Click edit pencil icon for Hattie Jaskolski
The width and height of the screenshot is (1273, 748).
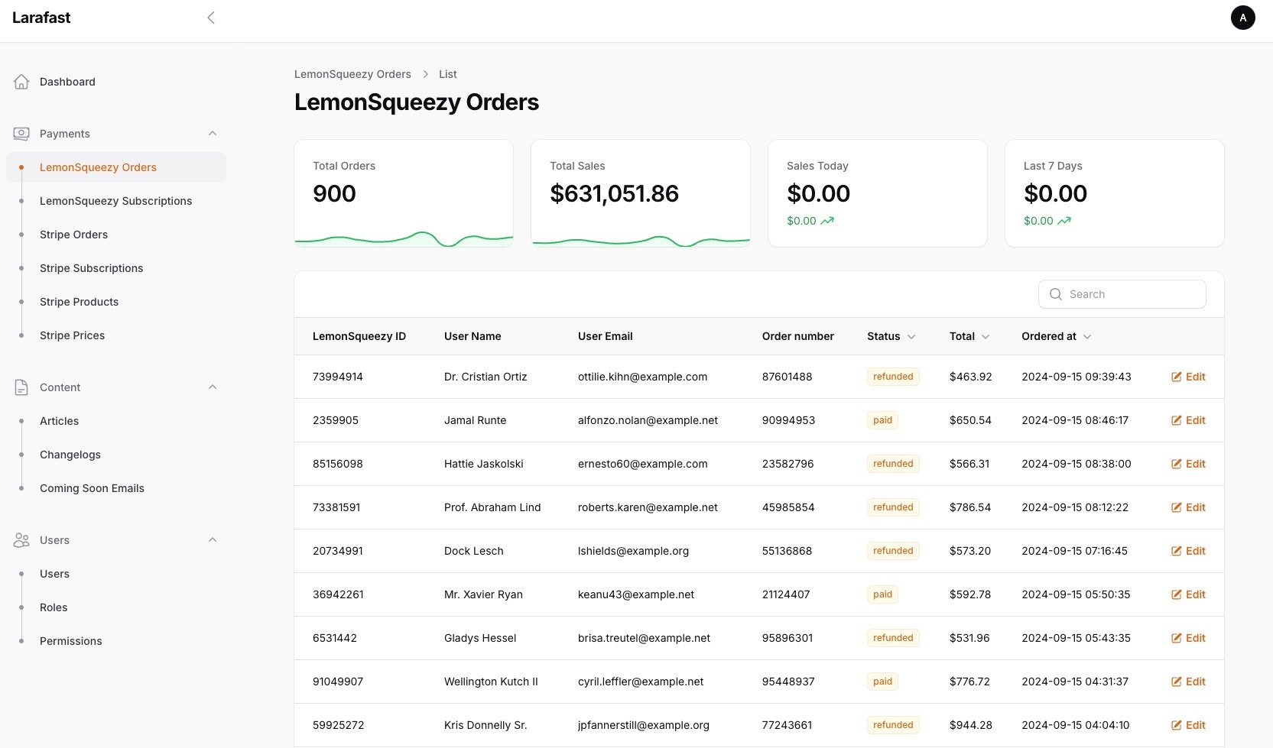pos(1177,464)
